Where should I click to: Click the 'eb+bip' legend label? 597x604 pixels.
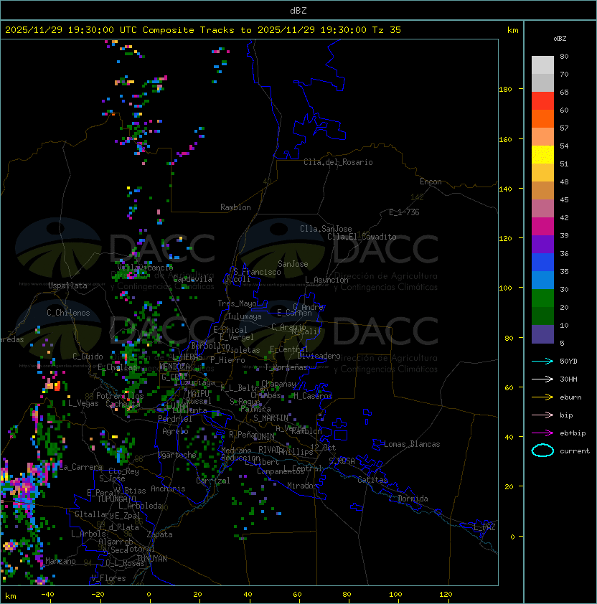573,433
